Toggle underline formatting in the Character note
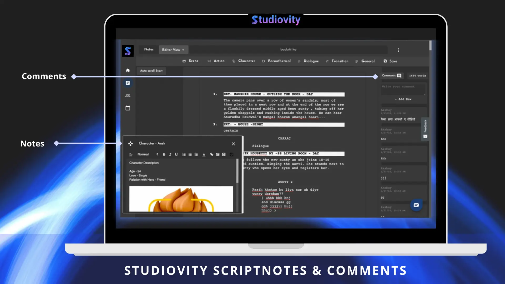Screen dimensions: 505x284 [x=176, y=154]
